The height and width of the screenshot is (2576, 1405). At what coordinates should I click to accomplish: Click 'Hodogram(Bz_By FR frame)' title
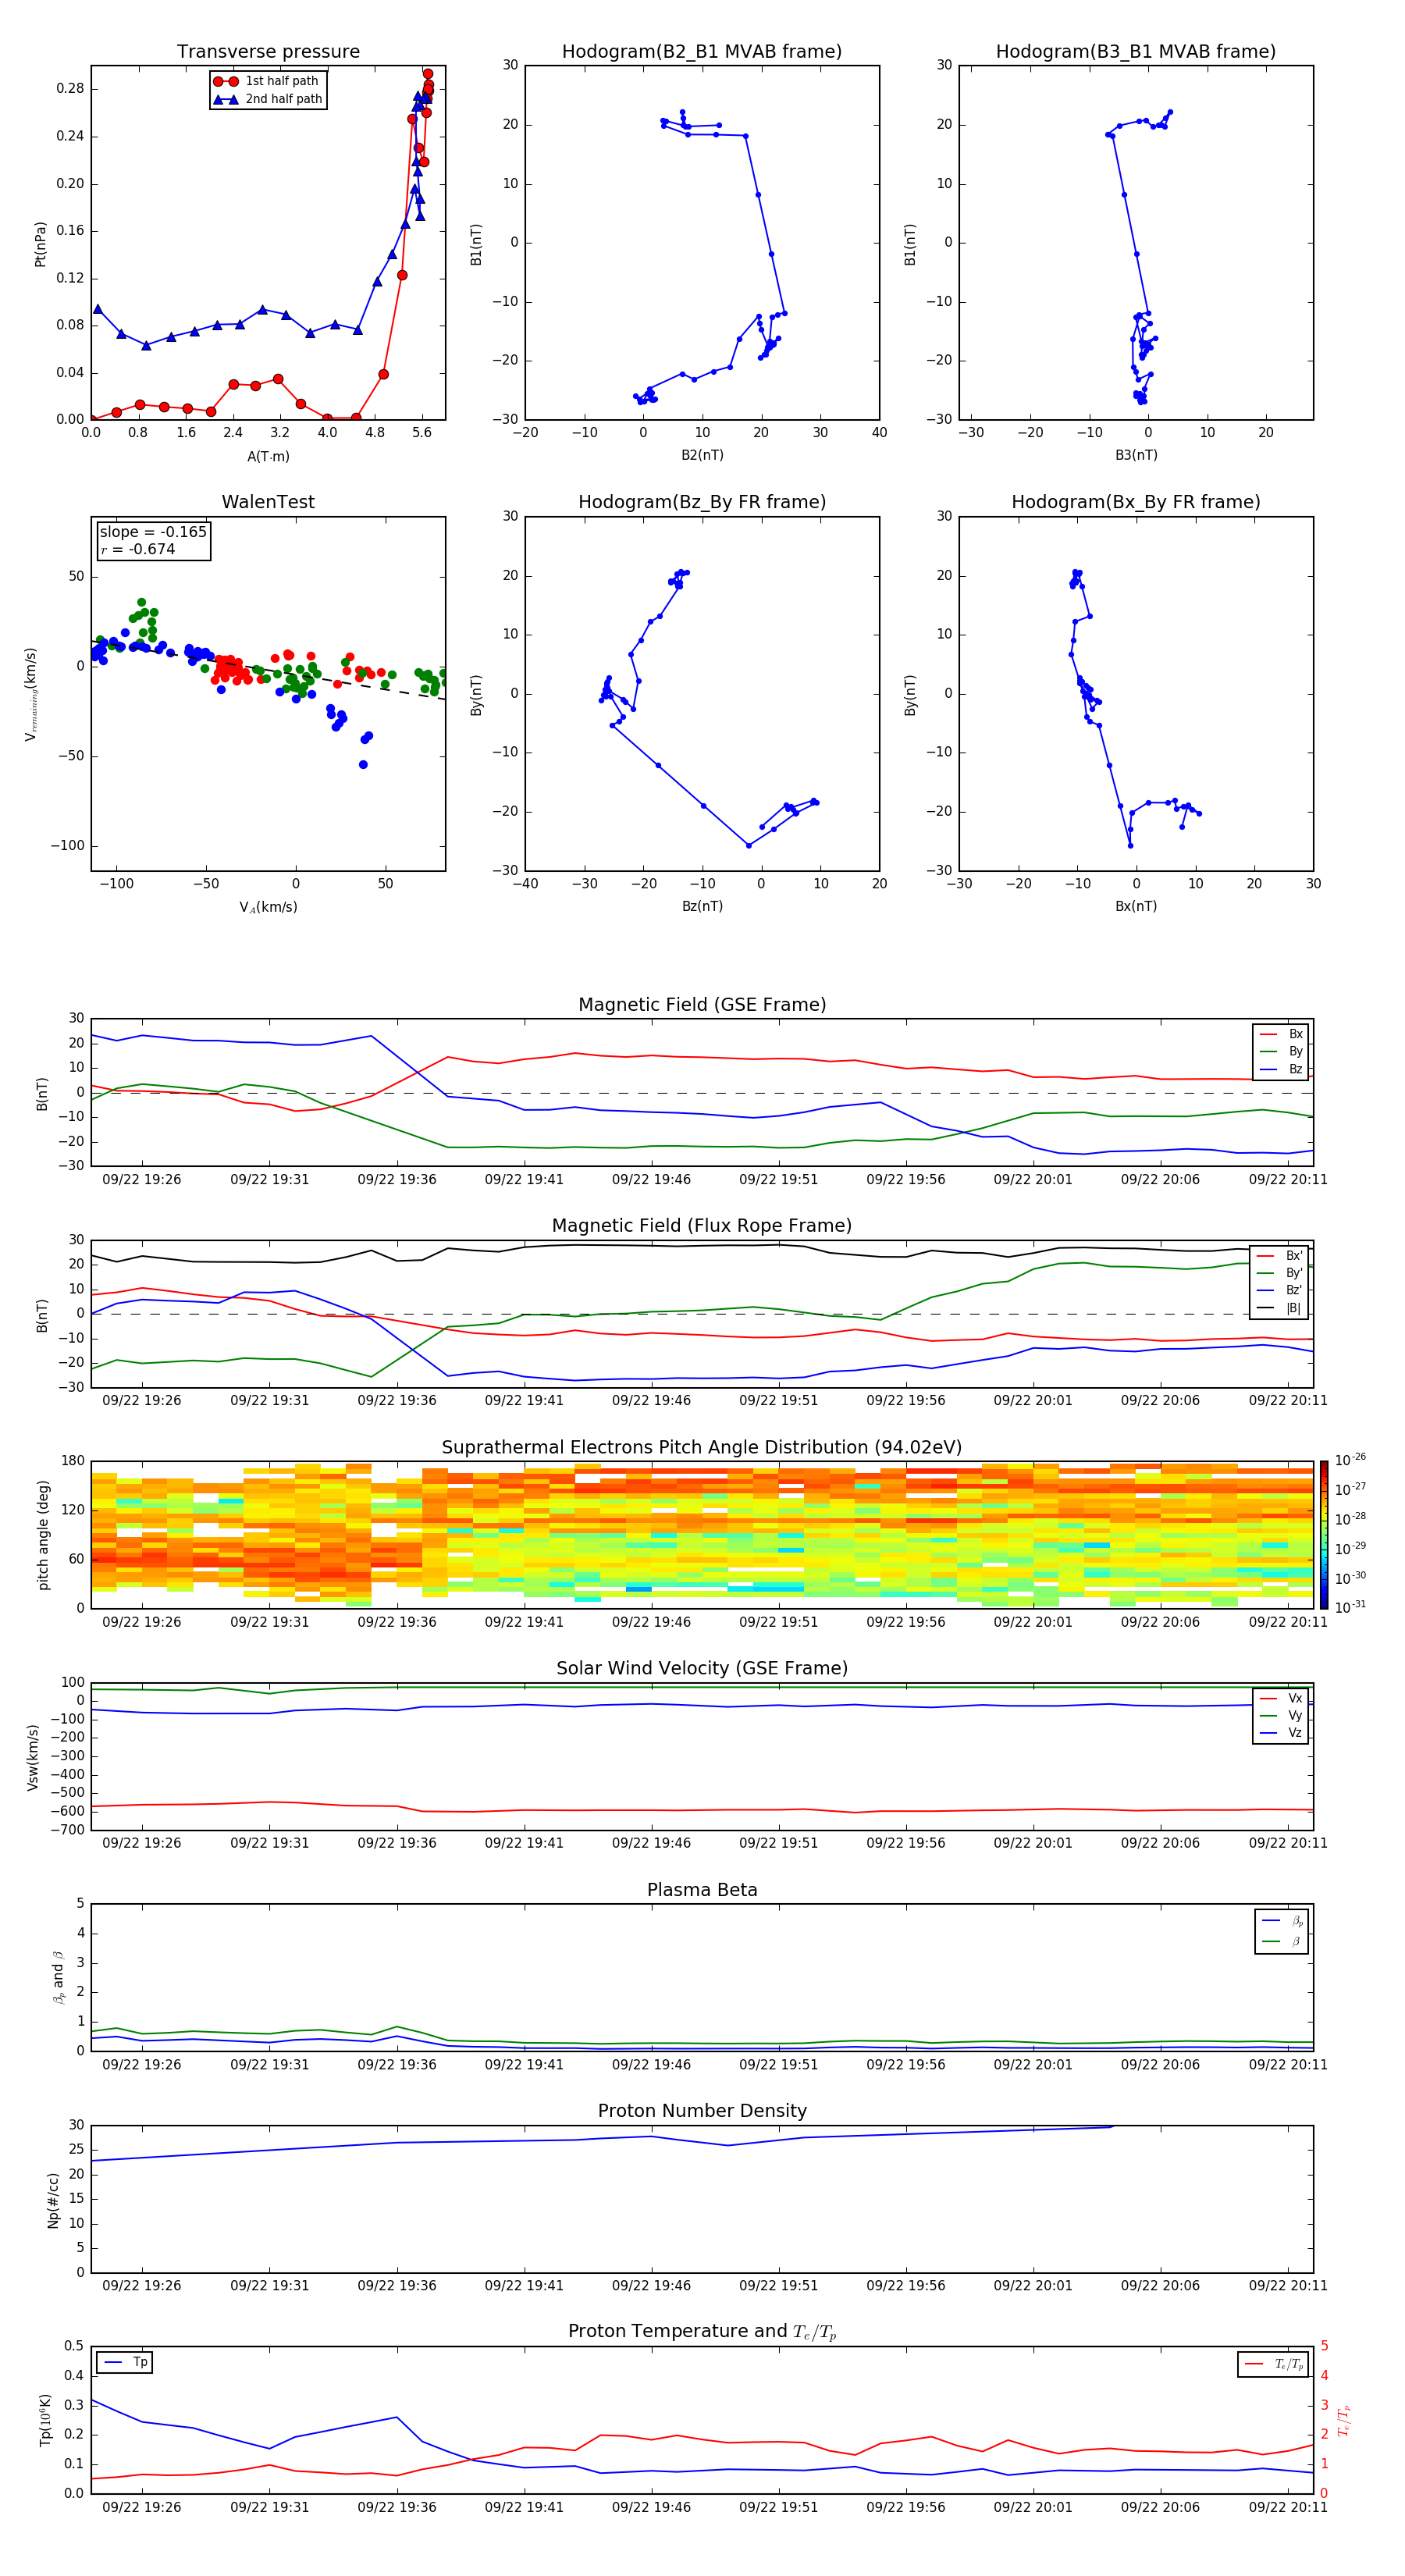coord(702,502)
